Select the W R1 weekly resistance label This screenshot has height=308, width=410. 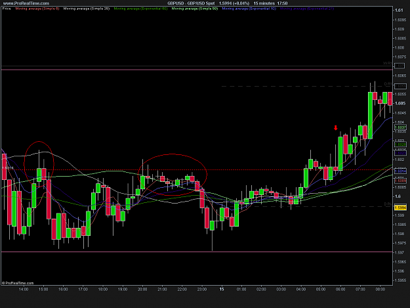click(x=387, y=64)
